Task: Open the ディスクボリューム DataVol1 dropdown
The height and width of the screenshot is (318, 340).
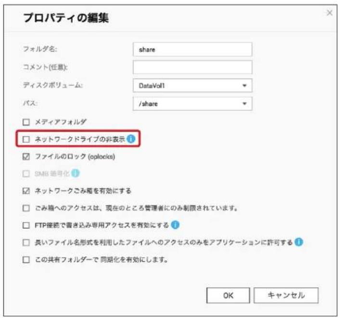Action: [192, 86]
